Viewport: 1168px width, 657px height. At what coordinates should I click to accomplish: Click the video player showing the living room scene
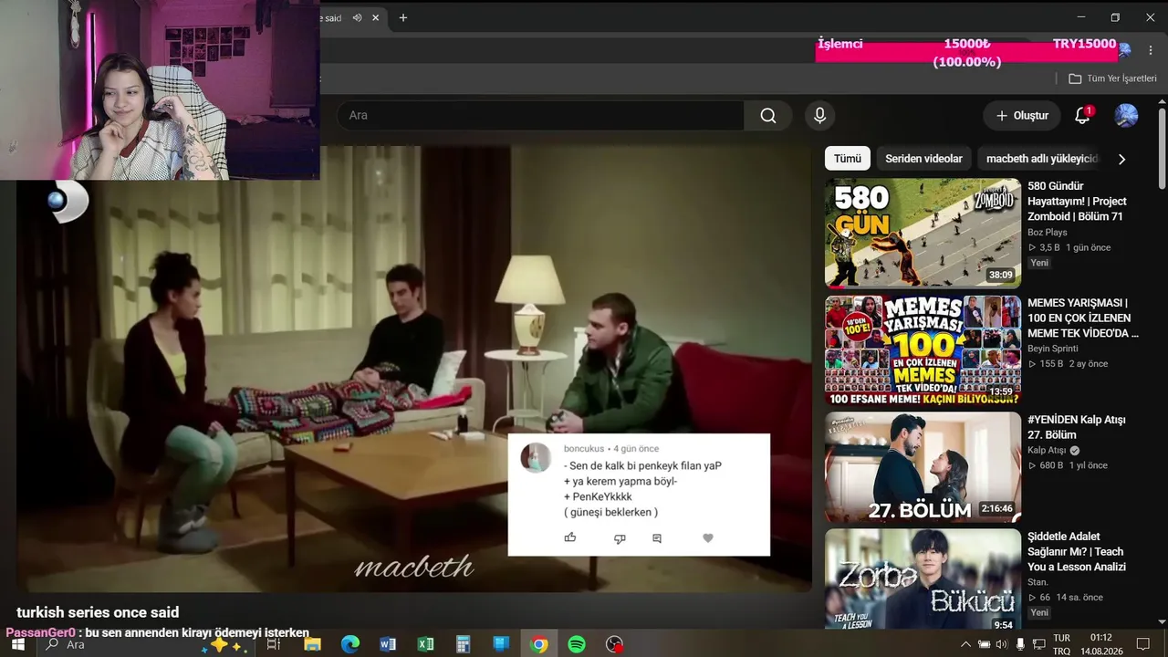click(414, 369)
